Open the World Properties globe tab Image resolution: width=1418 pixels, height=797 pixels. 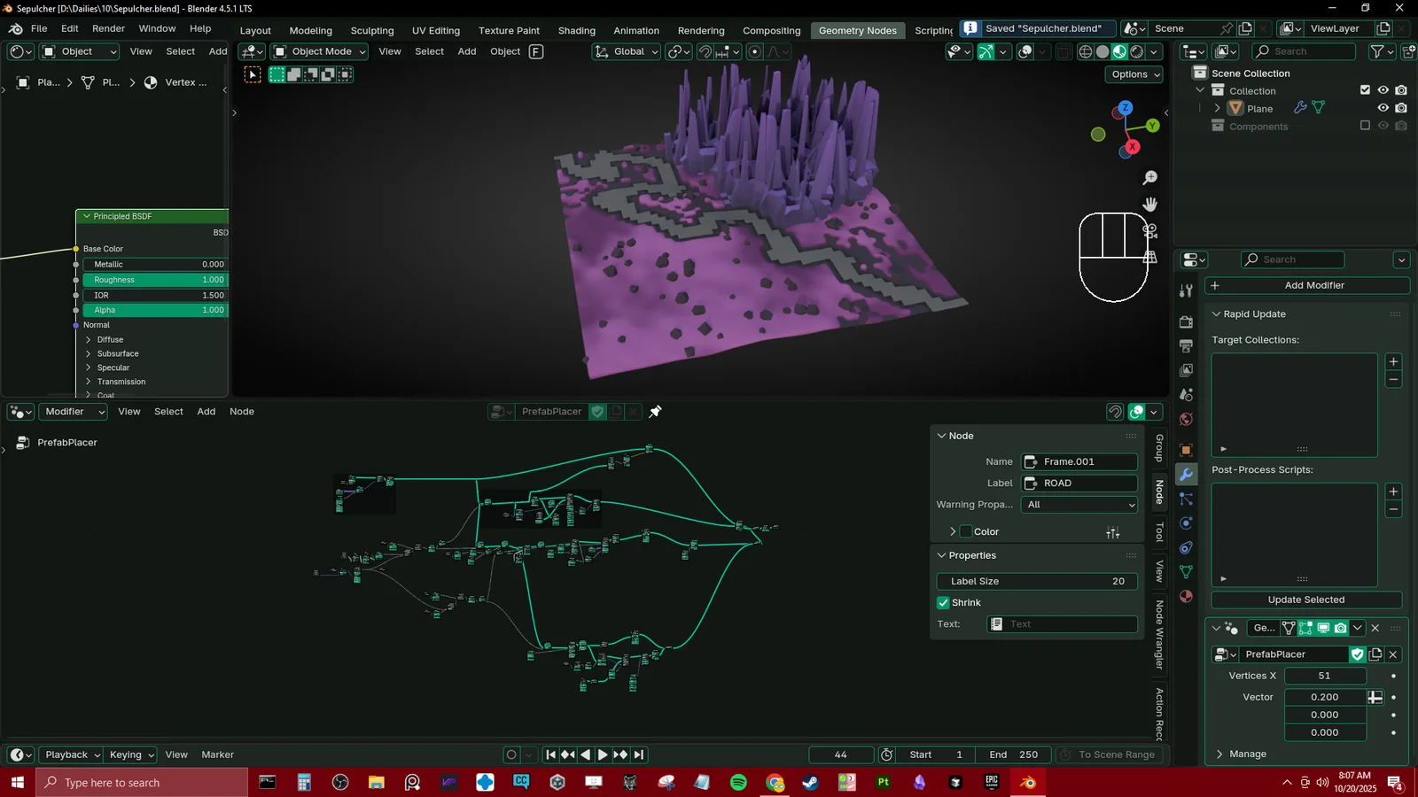click(x=1186, y=417)
